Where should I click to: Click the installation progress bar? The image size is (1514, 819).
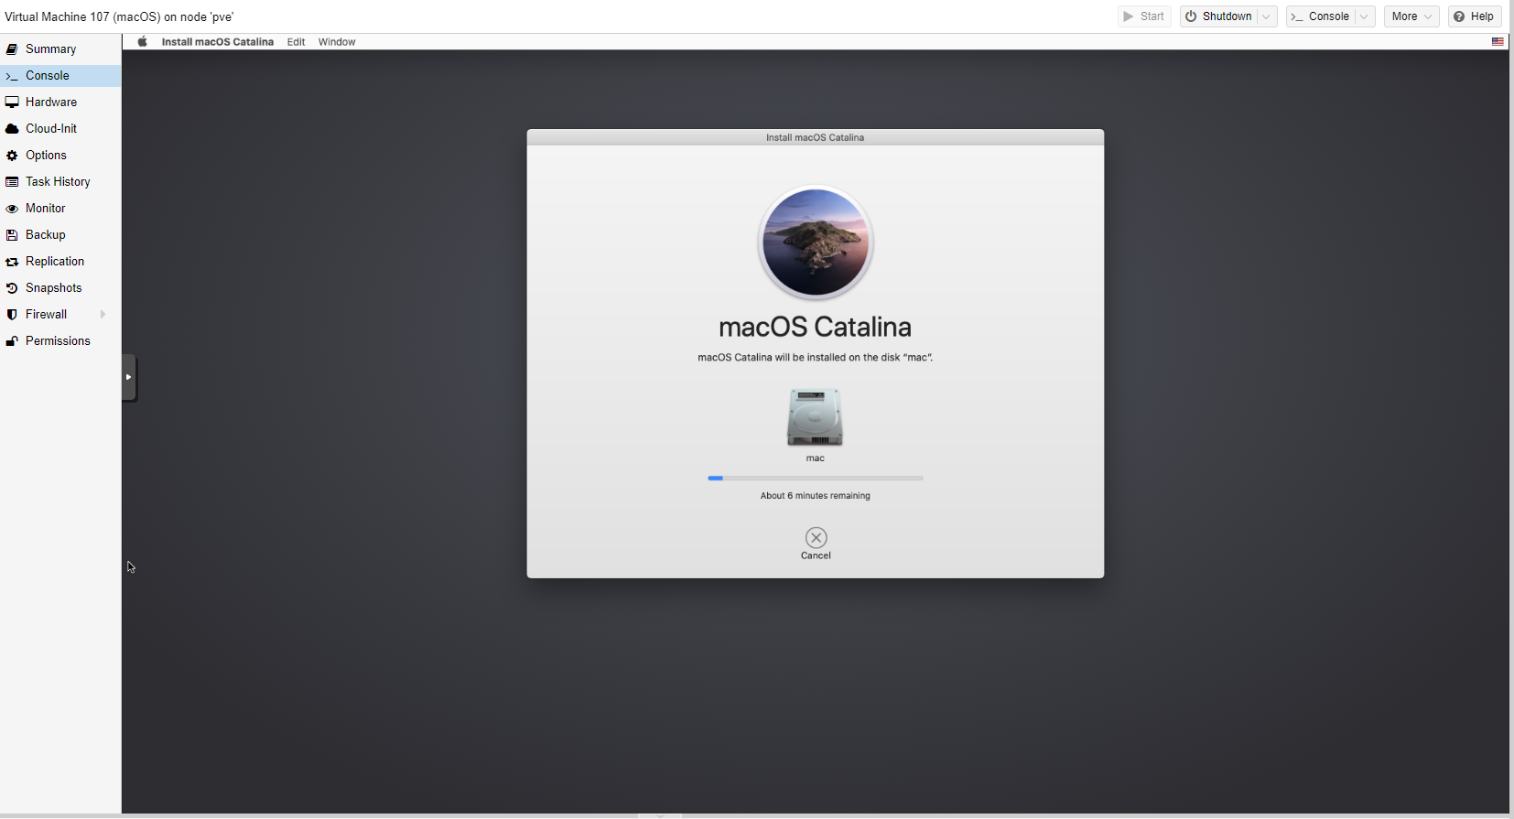[815, 478]
